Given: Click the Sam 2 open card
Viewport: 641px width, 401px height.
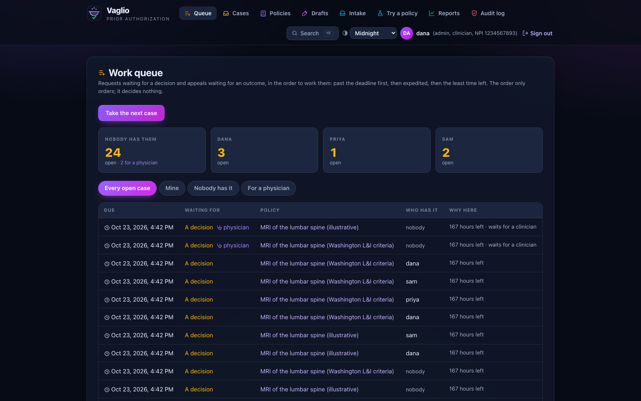Looking at the screenshot, I should (489, 150).
